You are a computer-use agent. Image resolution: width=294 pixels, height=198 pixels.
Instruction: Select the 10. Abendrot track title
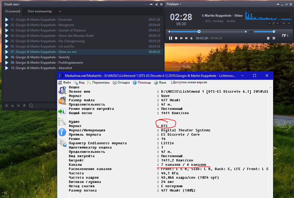41,68
